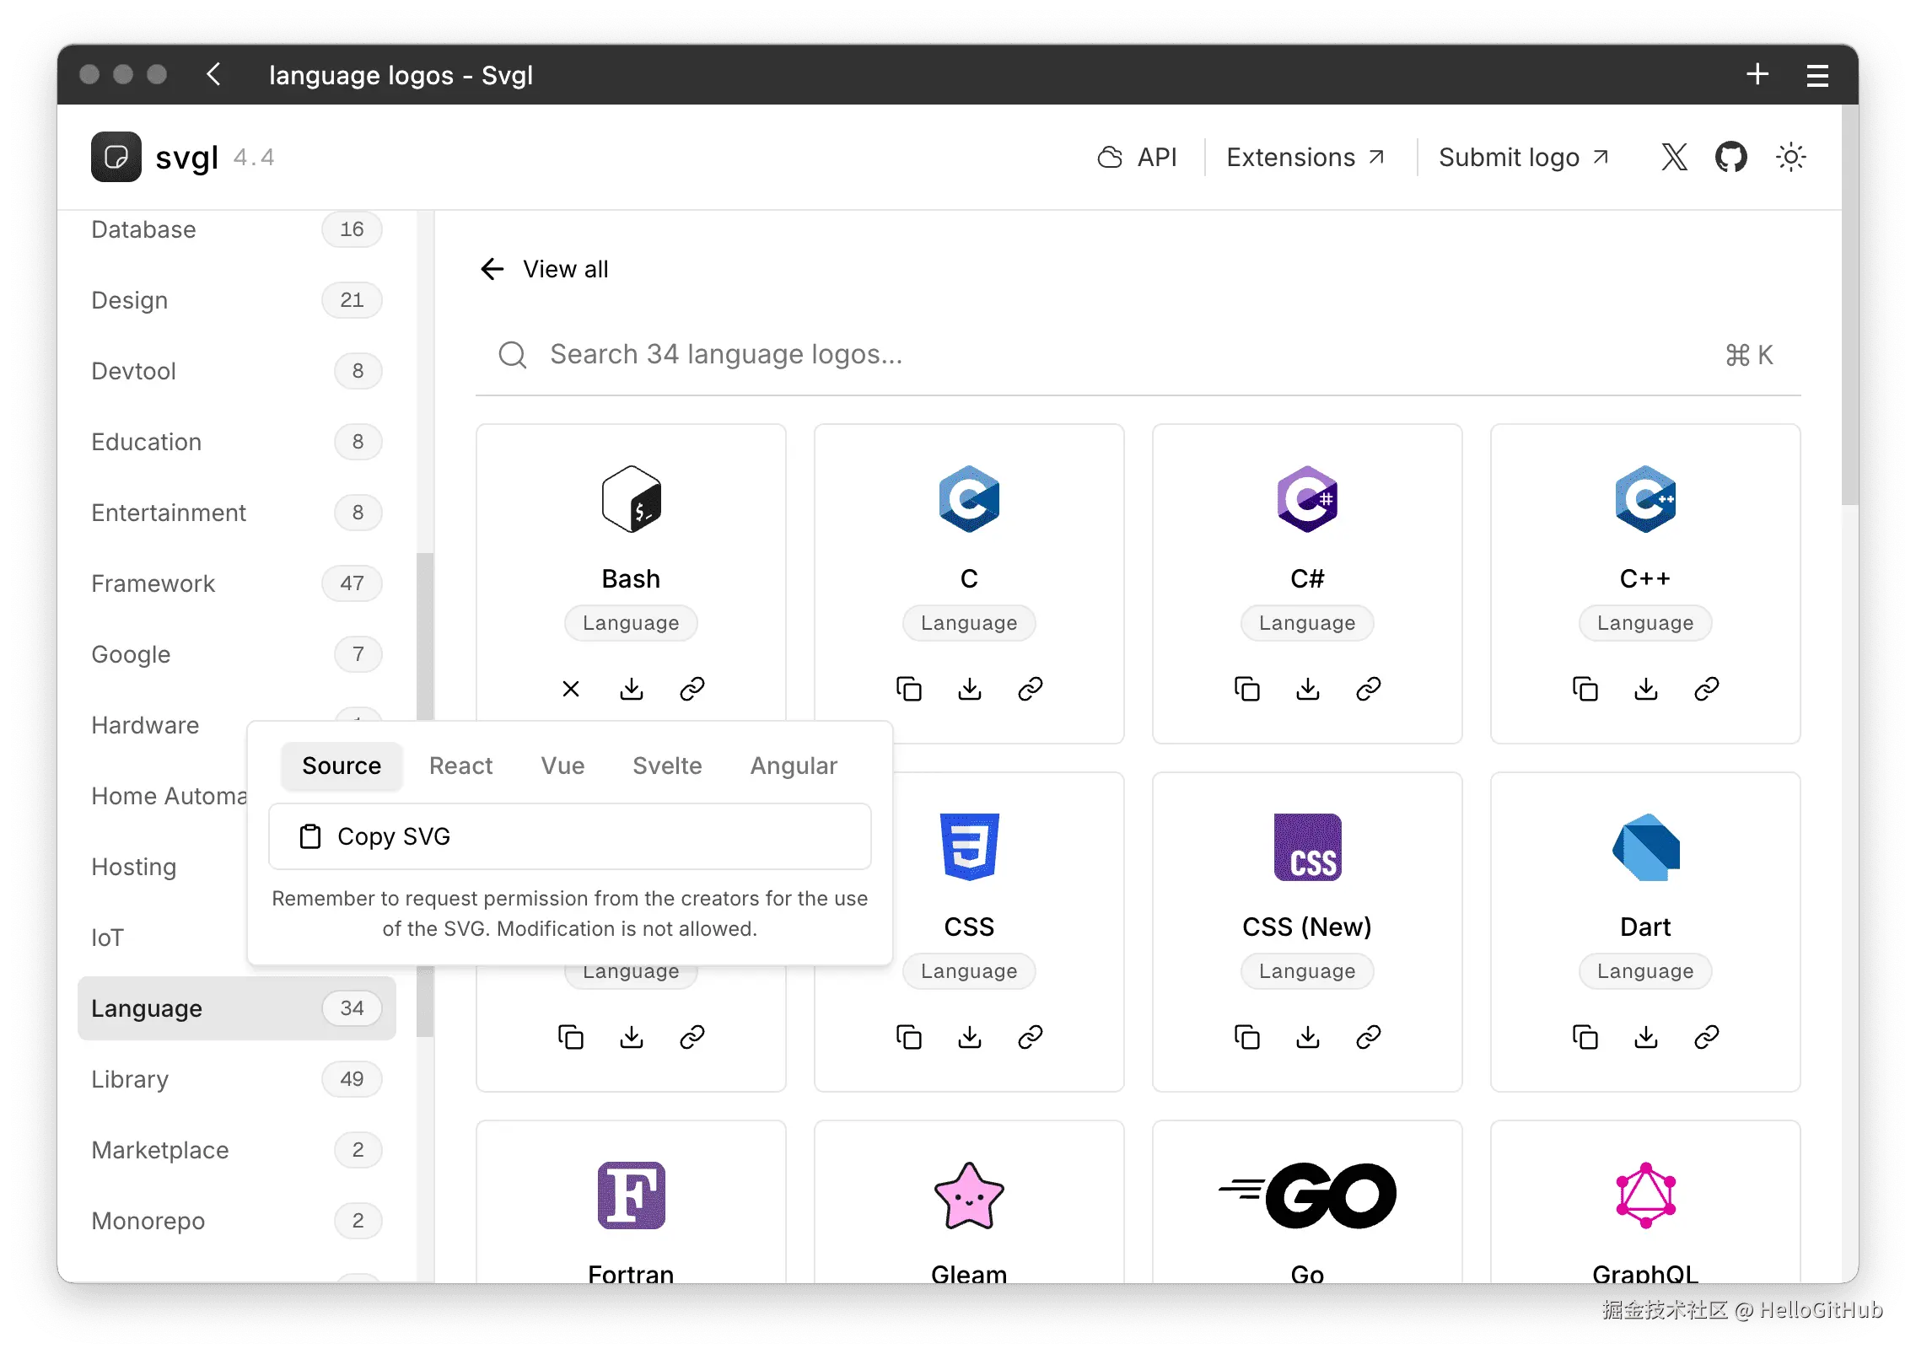Copy the CSS (New) logo
Screen dimensions: 1916x1354
tap(1246, 1037)
